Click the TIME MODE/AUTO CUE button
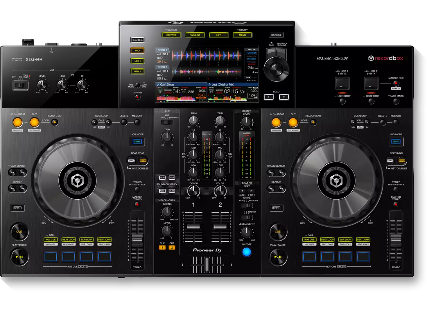This screenshot has height=313, width=427. 137,85
